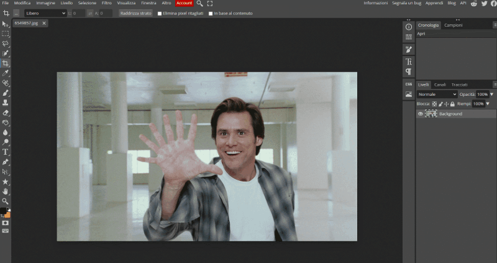Open the File menu
Viewport: 497px width, 263px height.
[x=6, y=3]
